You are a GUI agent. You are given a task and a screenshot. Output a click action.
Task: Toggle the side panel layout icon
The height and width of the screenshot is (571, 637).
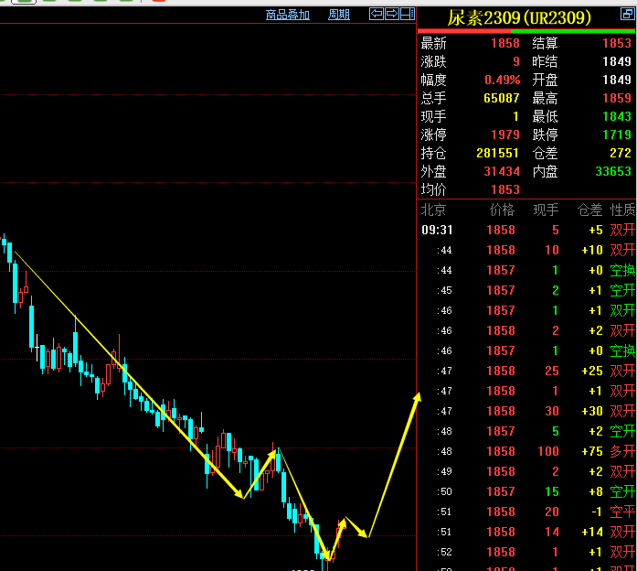407,14
